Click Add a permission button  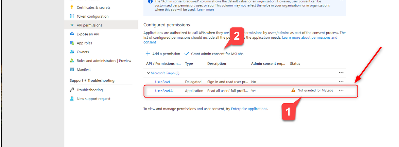click(x=163, y=54)
